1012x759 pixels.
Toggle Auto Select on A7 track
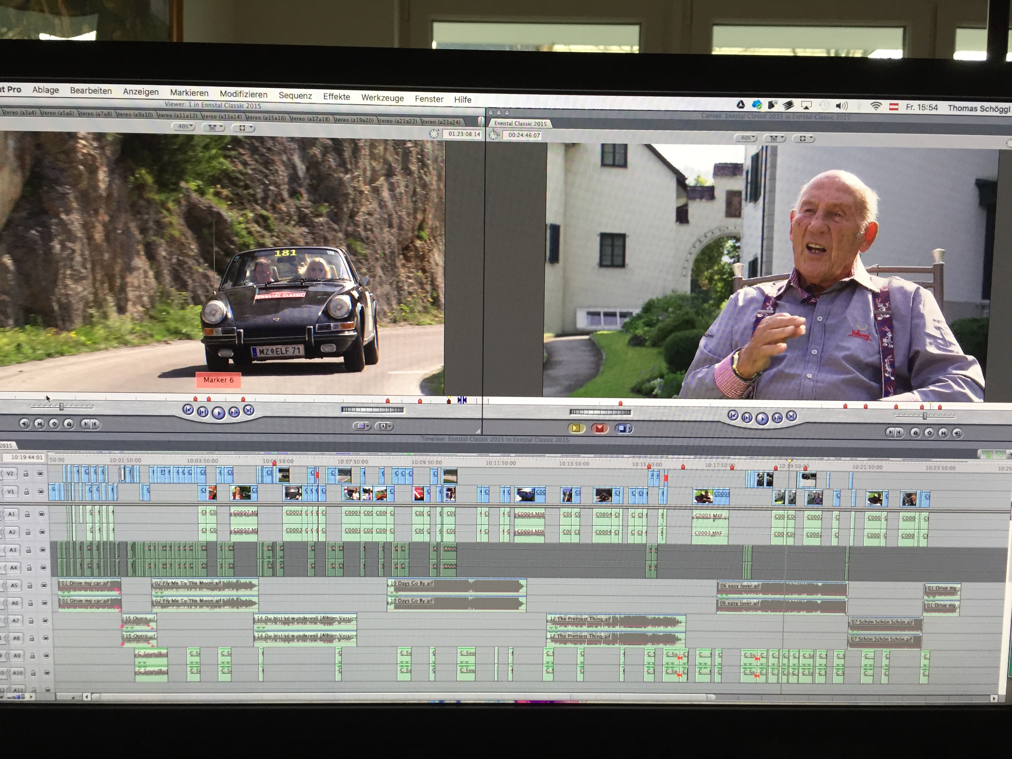tap(45, 621)
